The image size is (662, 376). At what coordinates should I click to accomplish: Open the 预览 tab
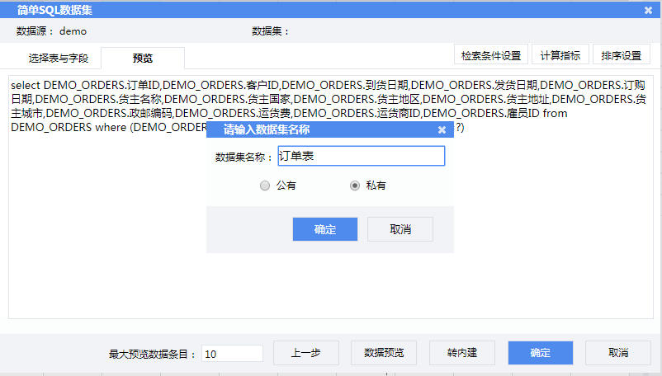point(143,59)
